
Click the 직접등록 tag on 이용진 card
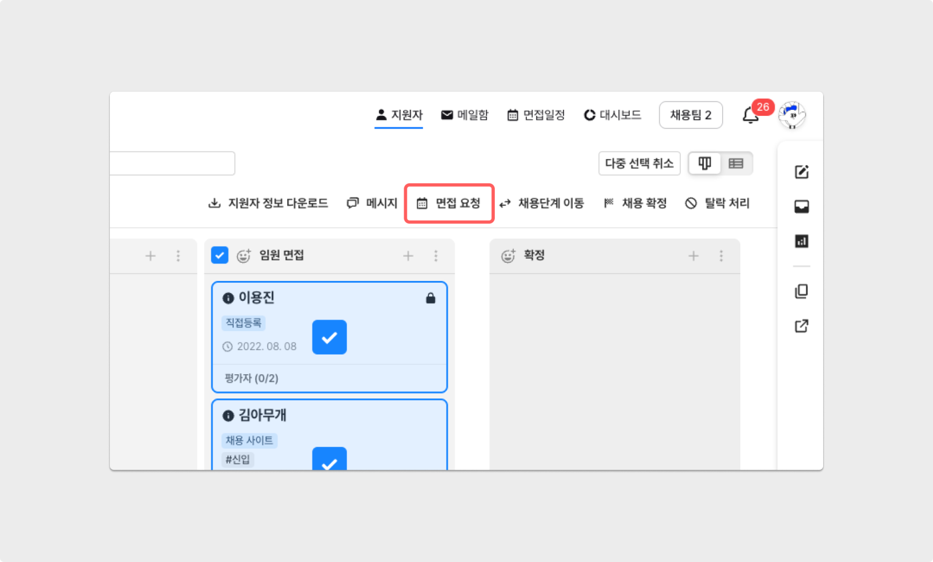click(244, 323)
